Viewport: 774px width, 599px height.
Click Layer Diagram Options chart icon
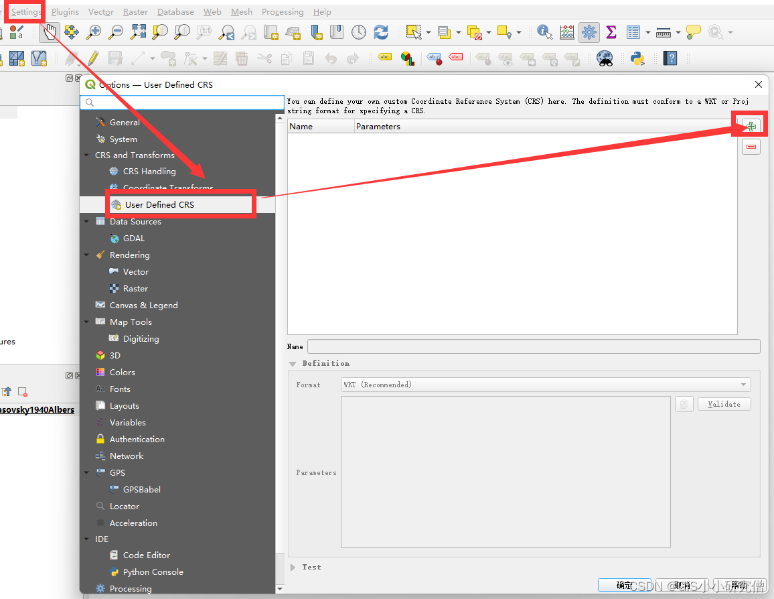coord(407,58)
